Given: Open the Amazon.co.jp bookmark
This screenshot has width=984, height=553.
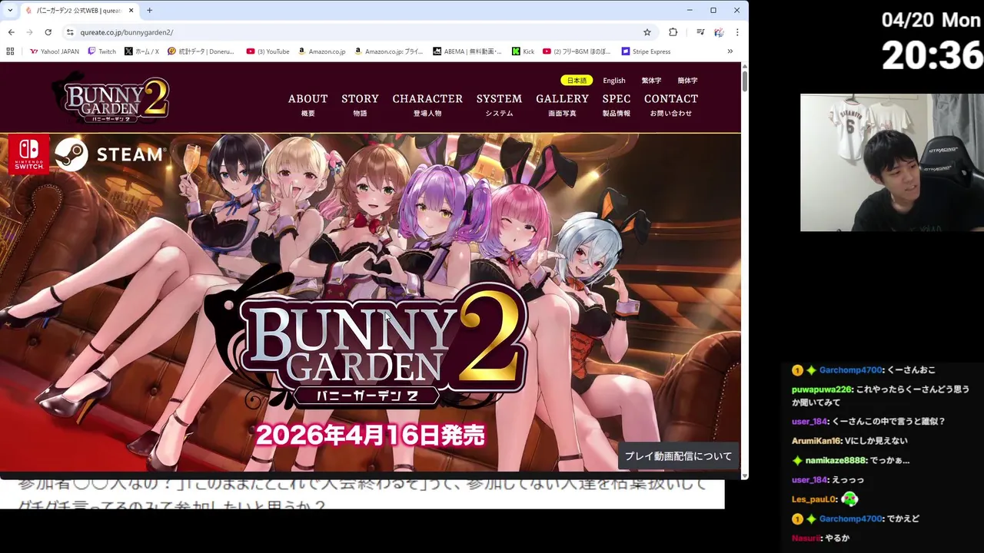Looking at the screenshot, I should click(x=321, y=51).
